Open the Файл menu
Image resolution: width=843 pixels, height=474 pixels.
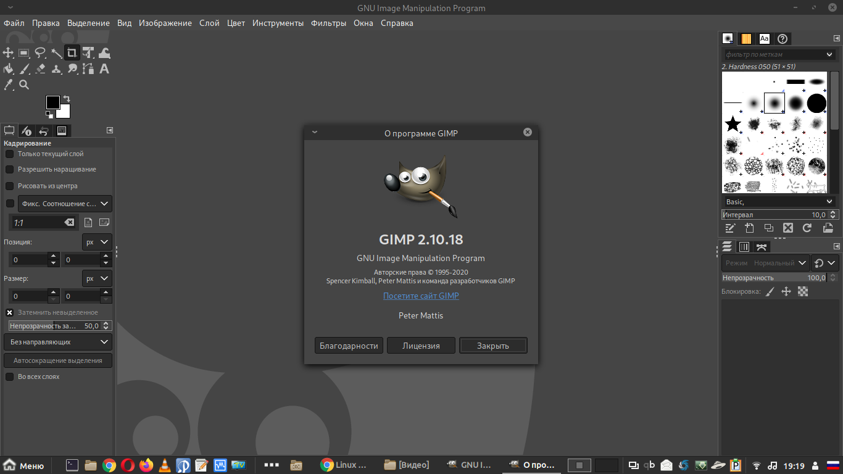click(14, 23)
